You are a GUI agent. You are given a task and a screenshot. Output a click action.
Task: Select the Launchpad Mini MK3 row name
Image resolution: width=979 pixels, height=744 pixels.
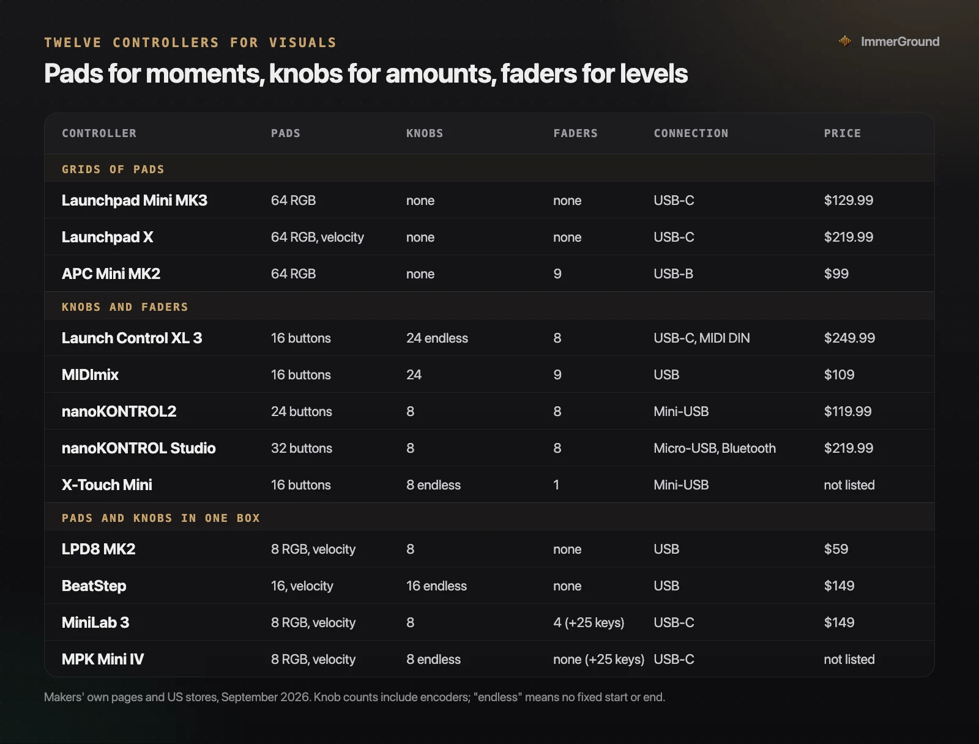pyautogui.click(x=135, y=200)
